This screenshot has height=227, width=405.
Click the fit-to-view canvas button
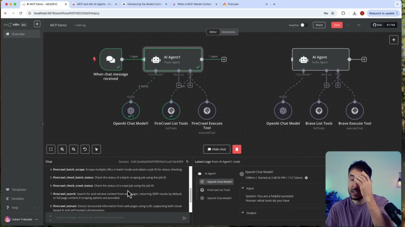click(51, 149)
